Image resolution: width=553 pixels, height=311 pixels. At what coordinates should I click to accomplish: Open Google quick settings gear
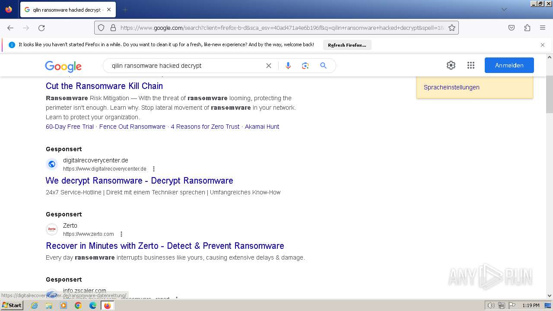(451, 65)
